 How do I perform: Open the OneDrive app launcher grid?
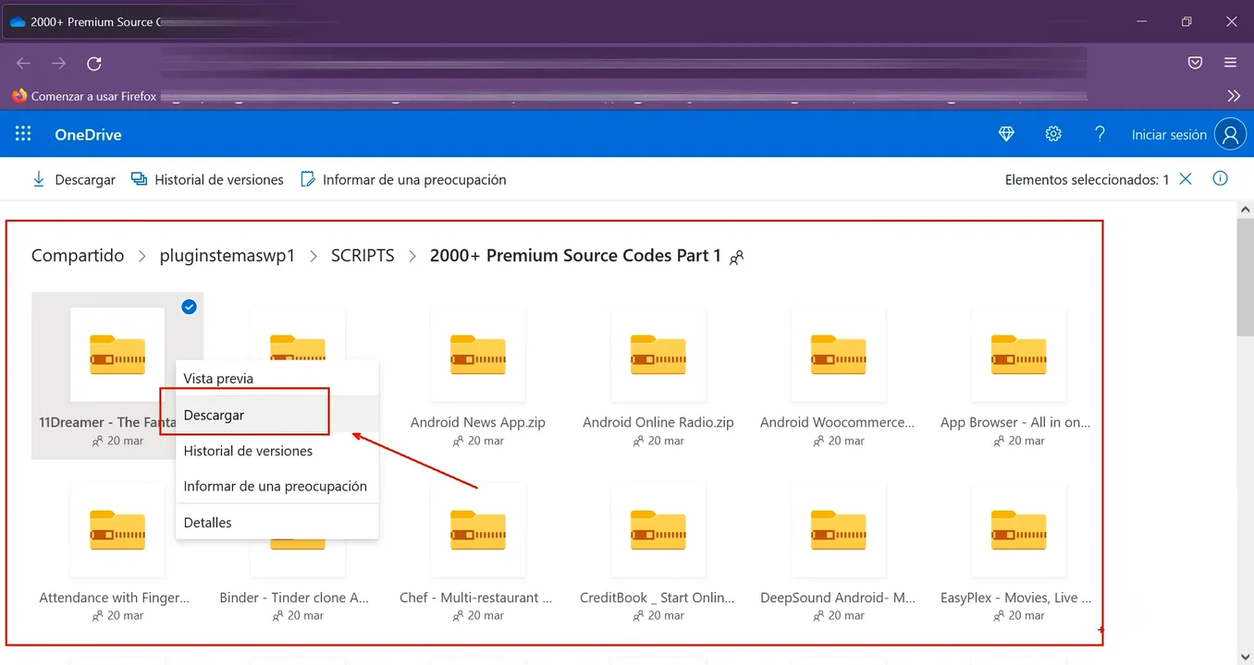(23, 134)
